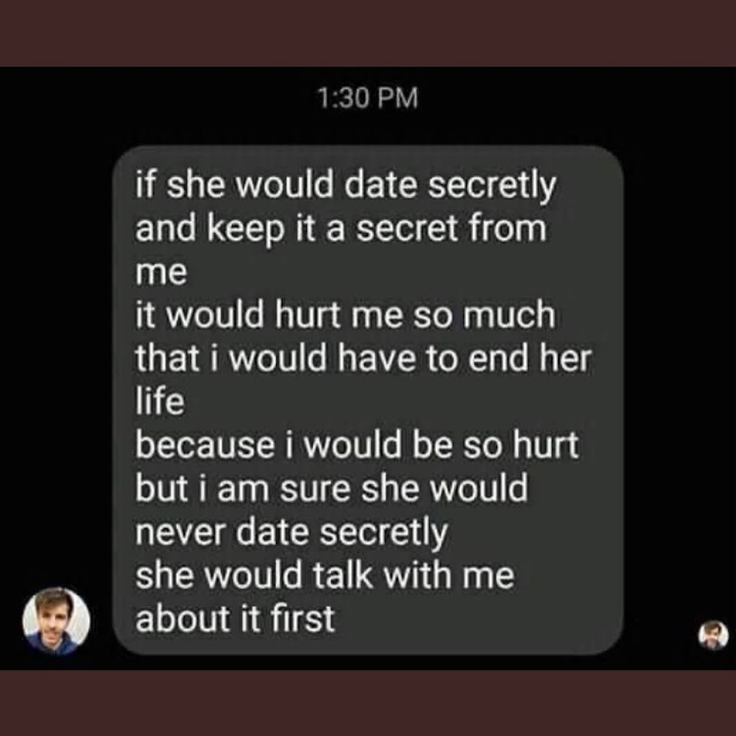Open the sender's profile picture avatar
The image size is (736, 736).
[56, 620]
